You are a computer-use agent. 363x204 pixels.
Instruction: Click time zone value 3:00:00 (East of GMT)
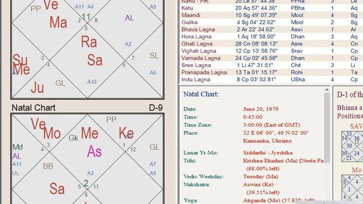(272, 125)
